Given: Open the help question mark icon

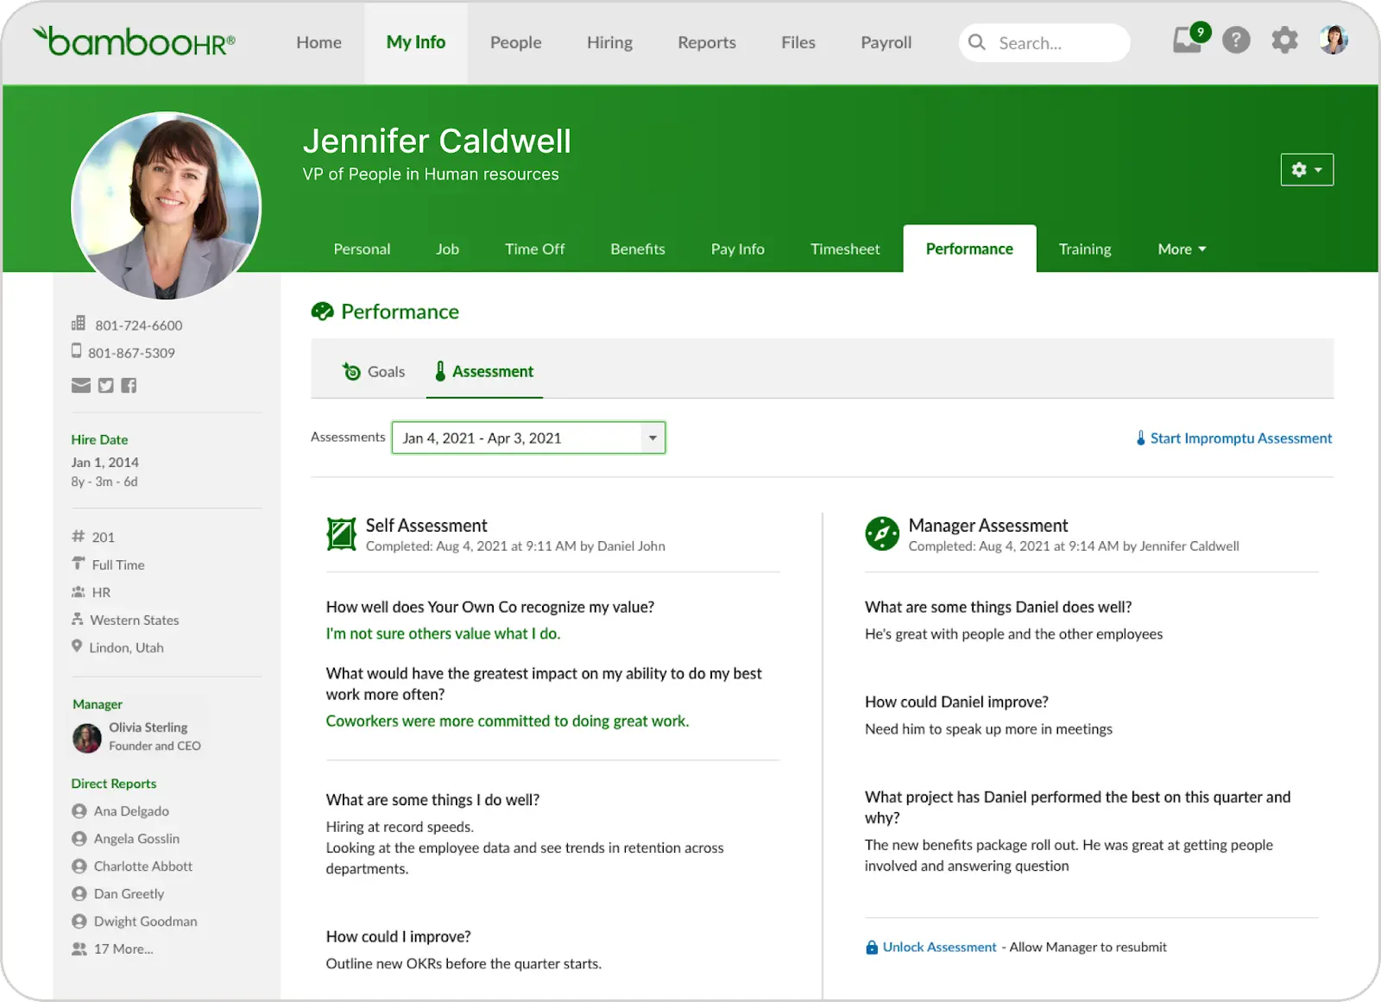Looking at the screenshot, I should click(1236, 41).
